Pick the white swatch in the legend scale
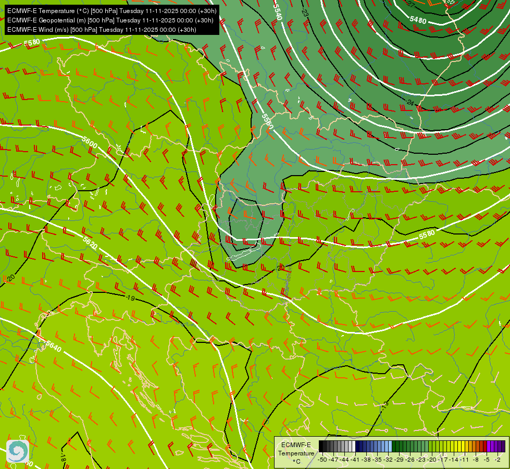The width and height of the screenshot is (510, 469). [354, 446]
